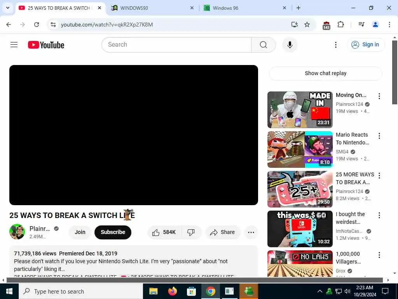Open Moving On video thumbnail

pos(300,109)
